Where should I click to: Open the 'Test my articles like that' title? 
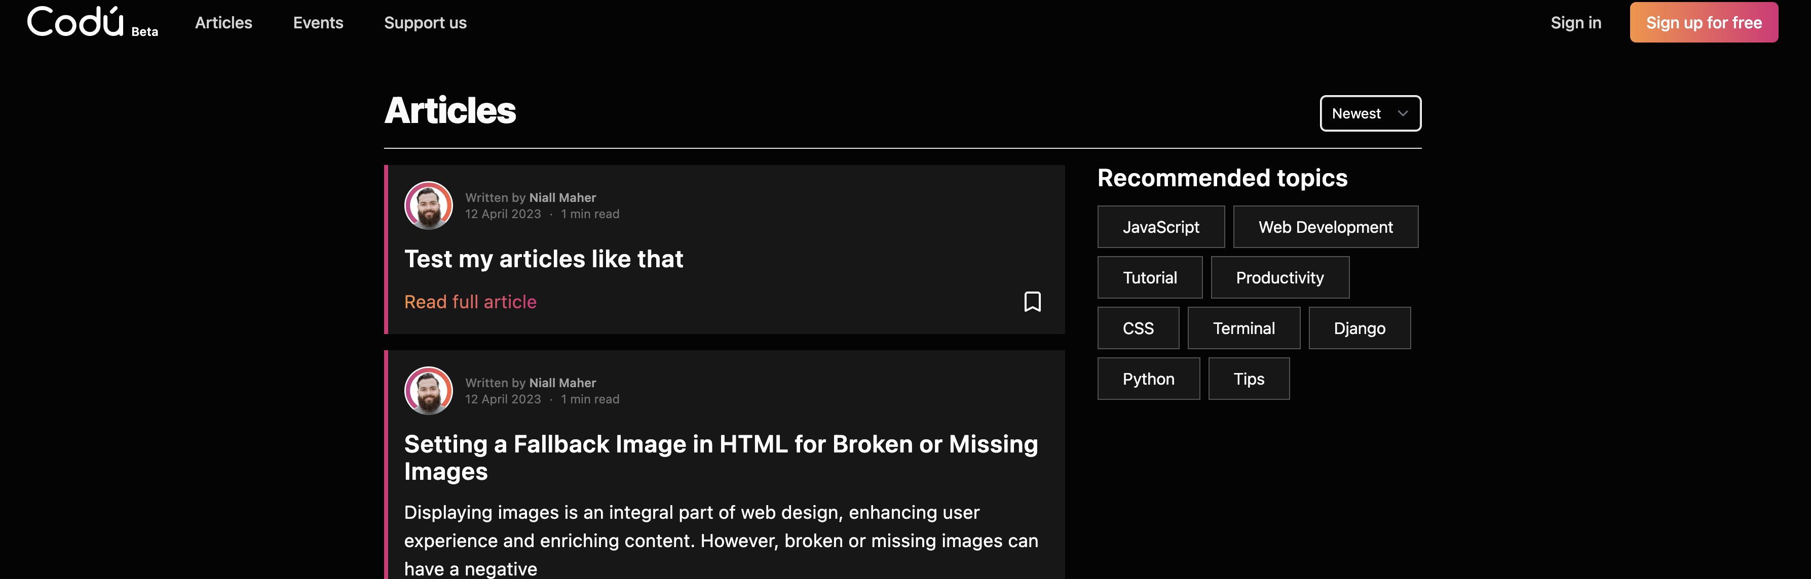(x=543, y=259)
